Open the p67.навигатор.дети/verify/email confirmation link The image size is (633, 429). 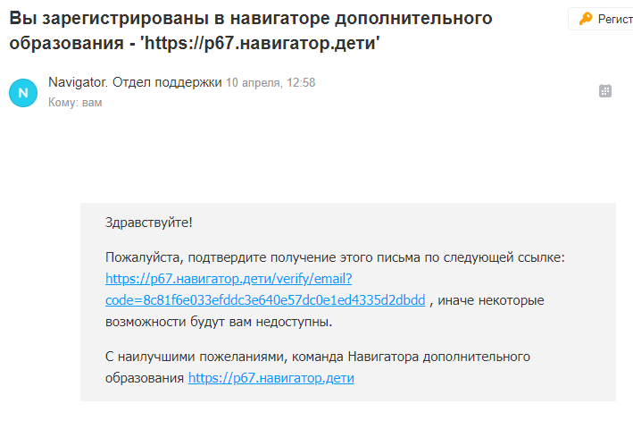point(229,279)
